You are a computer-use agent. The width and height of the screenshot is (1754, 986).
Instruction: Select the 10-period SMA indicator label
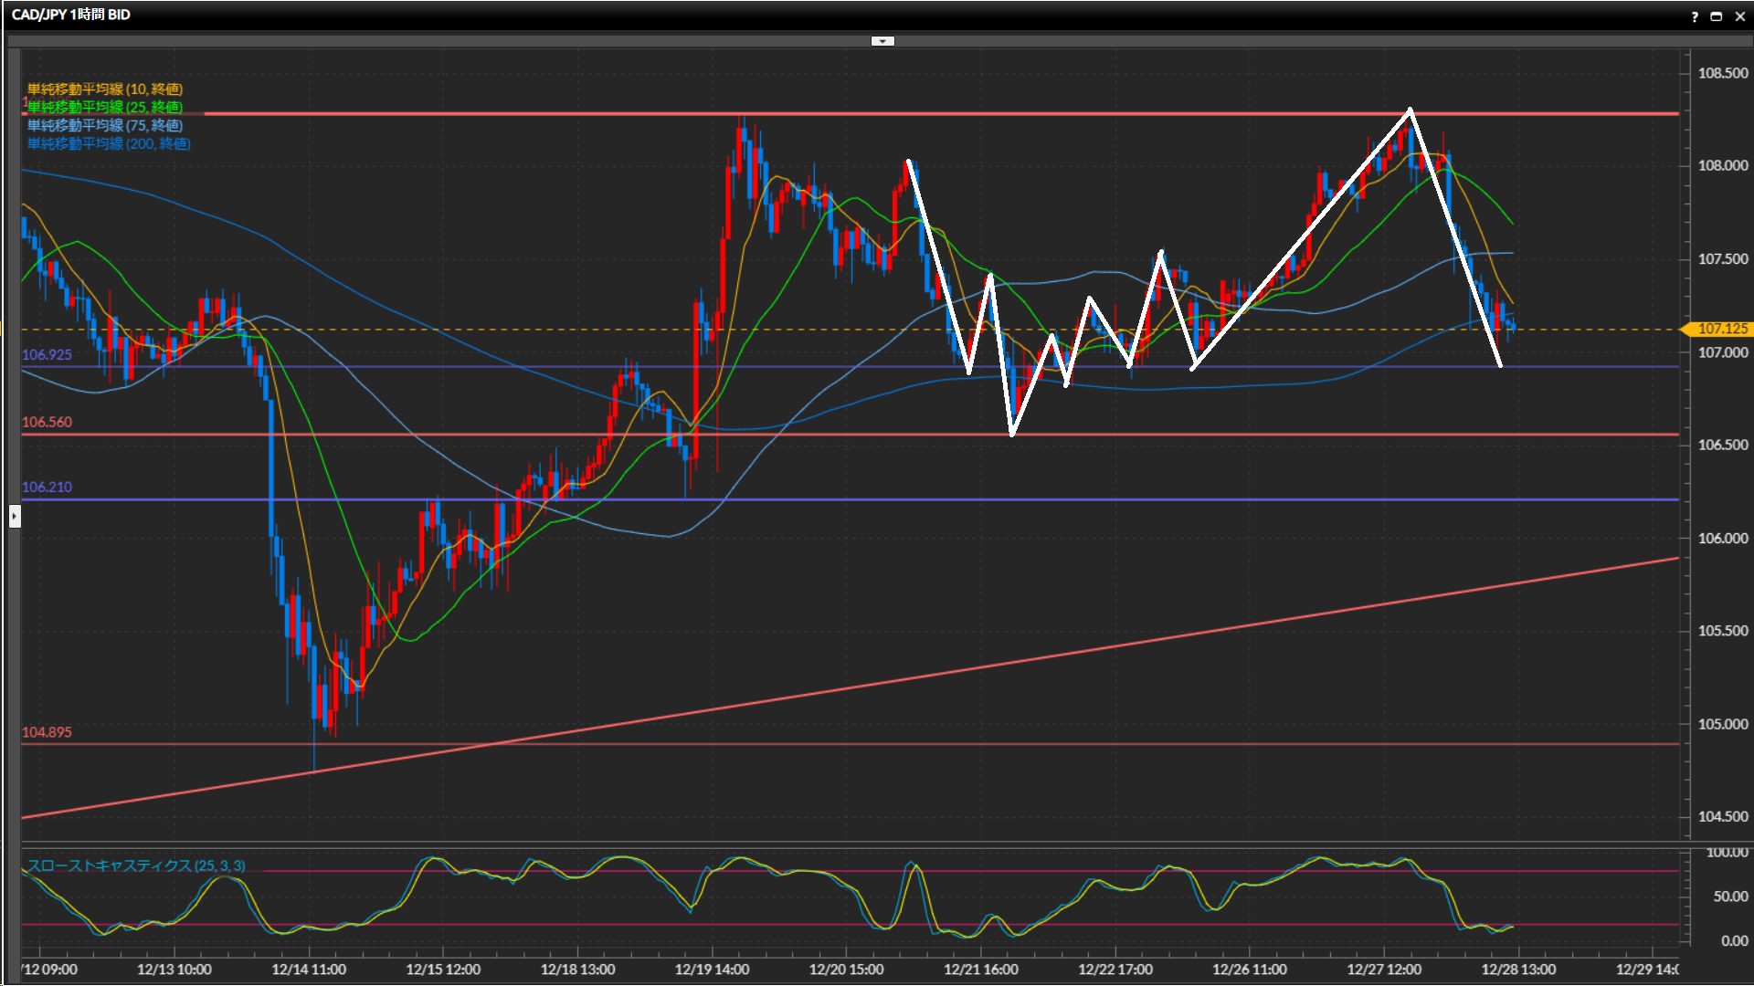point(105,89)
